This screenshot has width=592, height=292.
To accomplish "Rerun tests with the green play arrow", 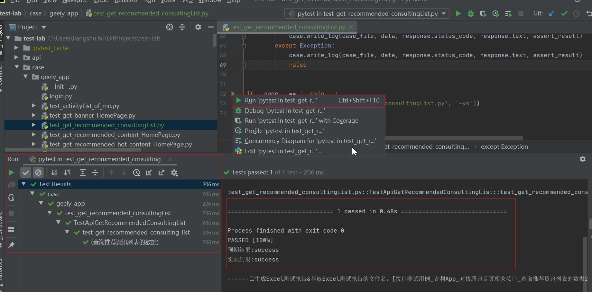I will 11,172.
